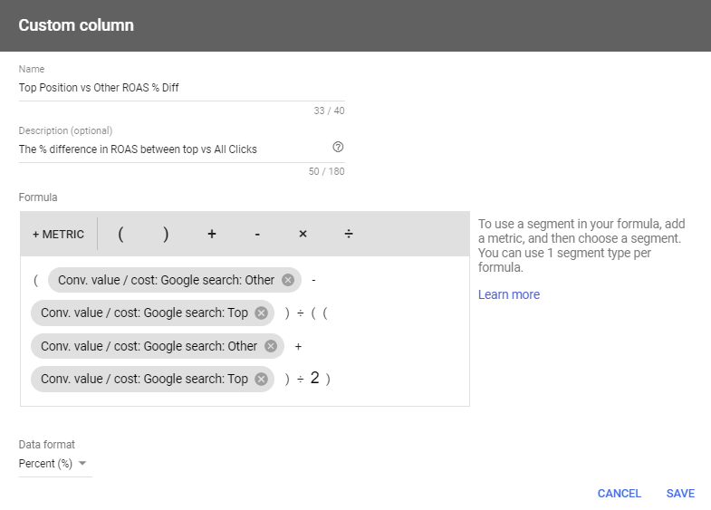Open the Learn more link

pos(509,294)
